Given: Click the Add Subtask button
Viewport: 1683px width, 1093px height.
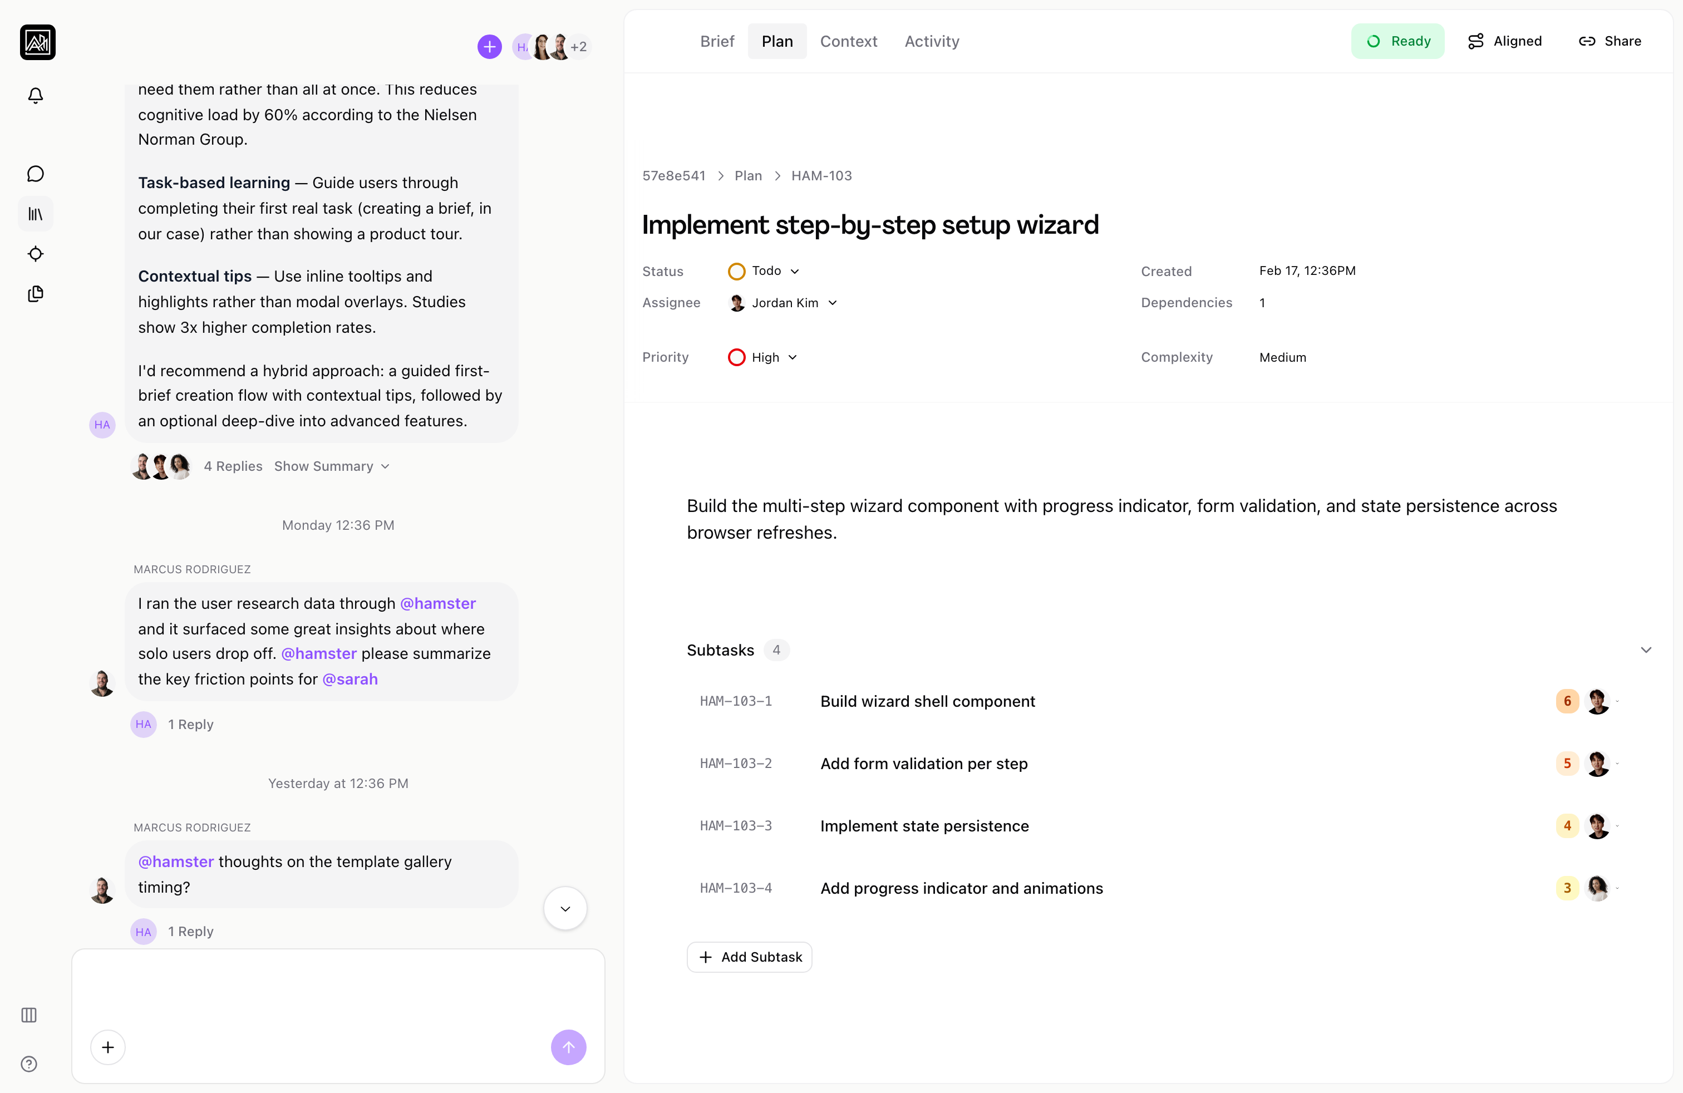Looking at the screenshot, I should click(750, 957).
